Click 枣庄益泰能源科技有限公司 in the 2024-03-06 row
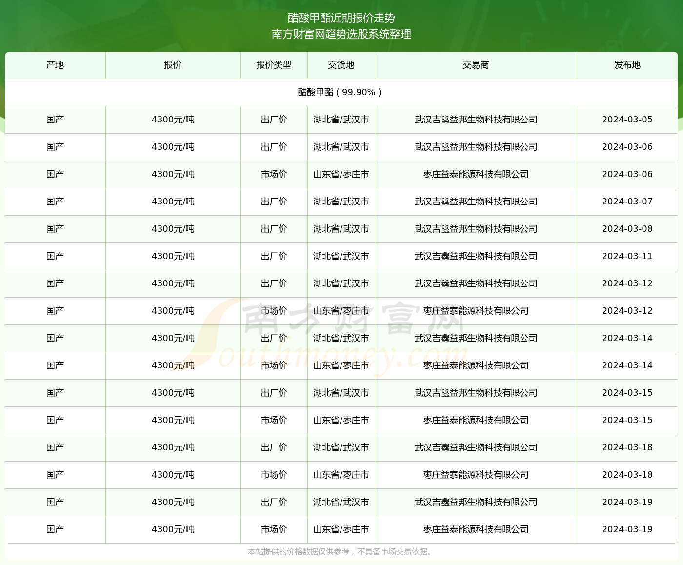This screenshot has width=683, height=565. coord(476,174)
